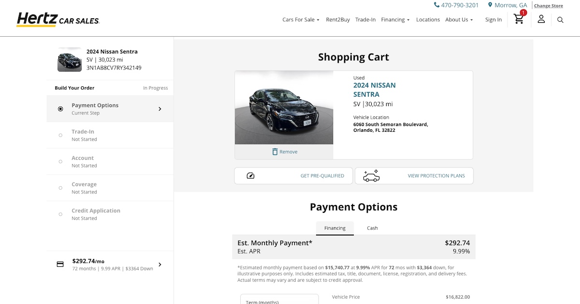The image size is (580, 304).
Task: Click the 2024 Nissan Sentra photo thumbnail
Action: pos(69,59)
